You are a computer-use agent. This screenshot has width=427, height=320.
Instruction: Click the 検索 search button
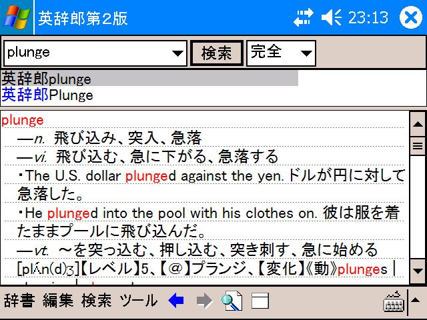(216, 53)
